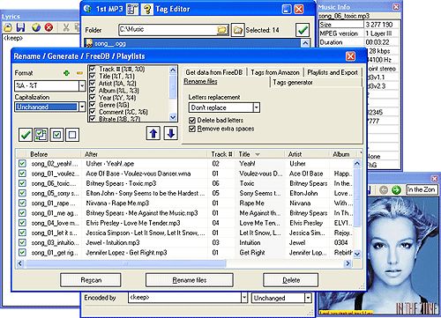Open Letters replacement Don't replace dropdown
This screenshot has width=441, height=318.
(257, 107)
